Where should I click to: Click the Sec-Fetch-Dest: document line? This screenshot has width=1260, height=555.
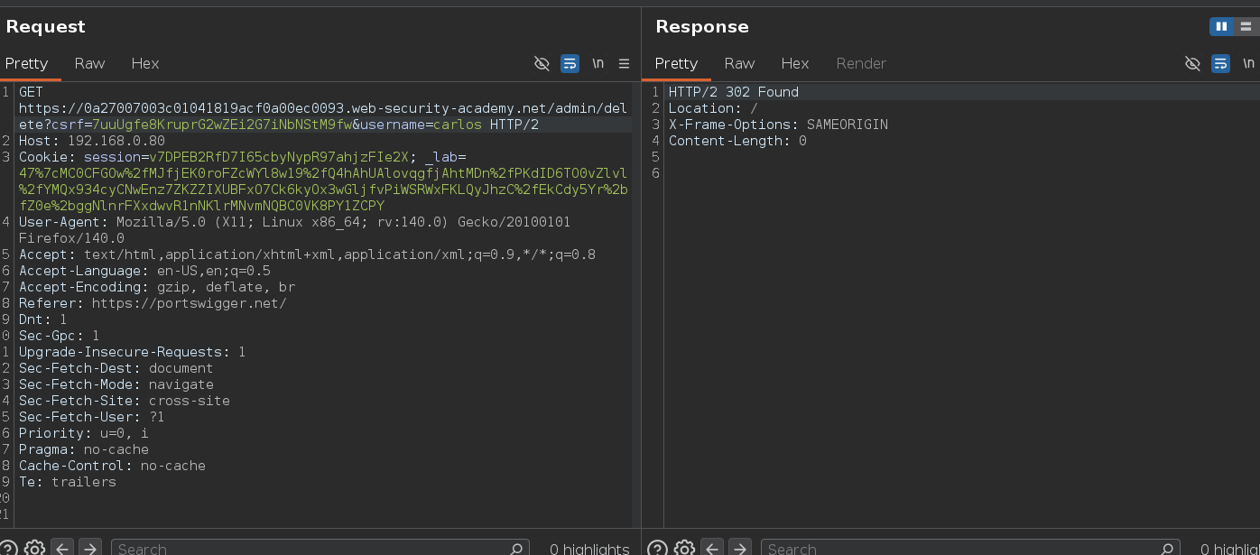(116, 368)
